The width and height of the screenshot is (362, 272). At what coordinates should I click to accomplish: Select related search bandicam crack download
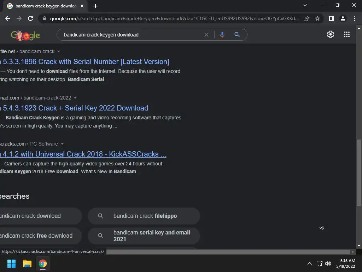click(41, 216)
